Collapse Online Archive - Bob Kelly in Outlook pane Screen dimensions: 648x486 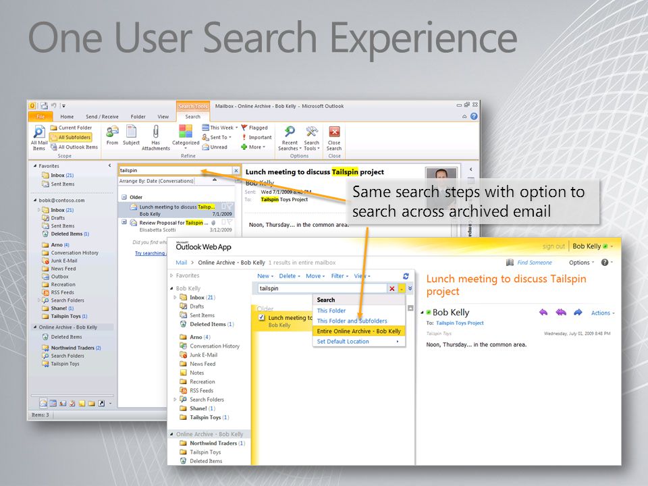pos(35,327)
